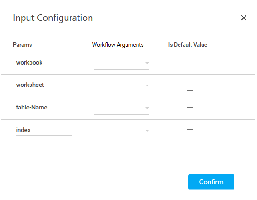The width and height of the screenshot is (257, 200).
Task: Enable default value for workbook
Action: (190, 65)
